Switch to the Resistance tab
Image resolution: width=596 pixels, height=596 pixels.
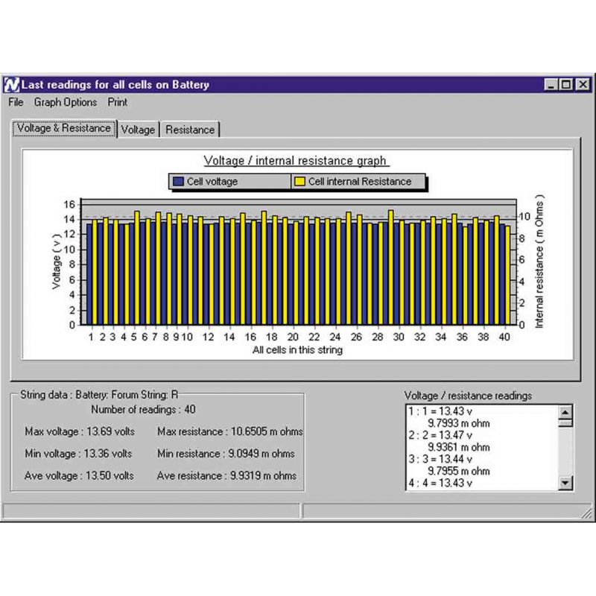click(x=190, y=128)
